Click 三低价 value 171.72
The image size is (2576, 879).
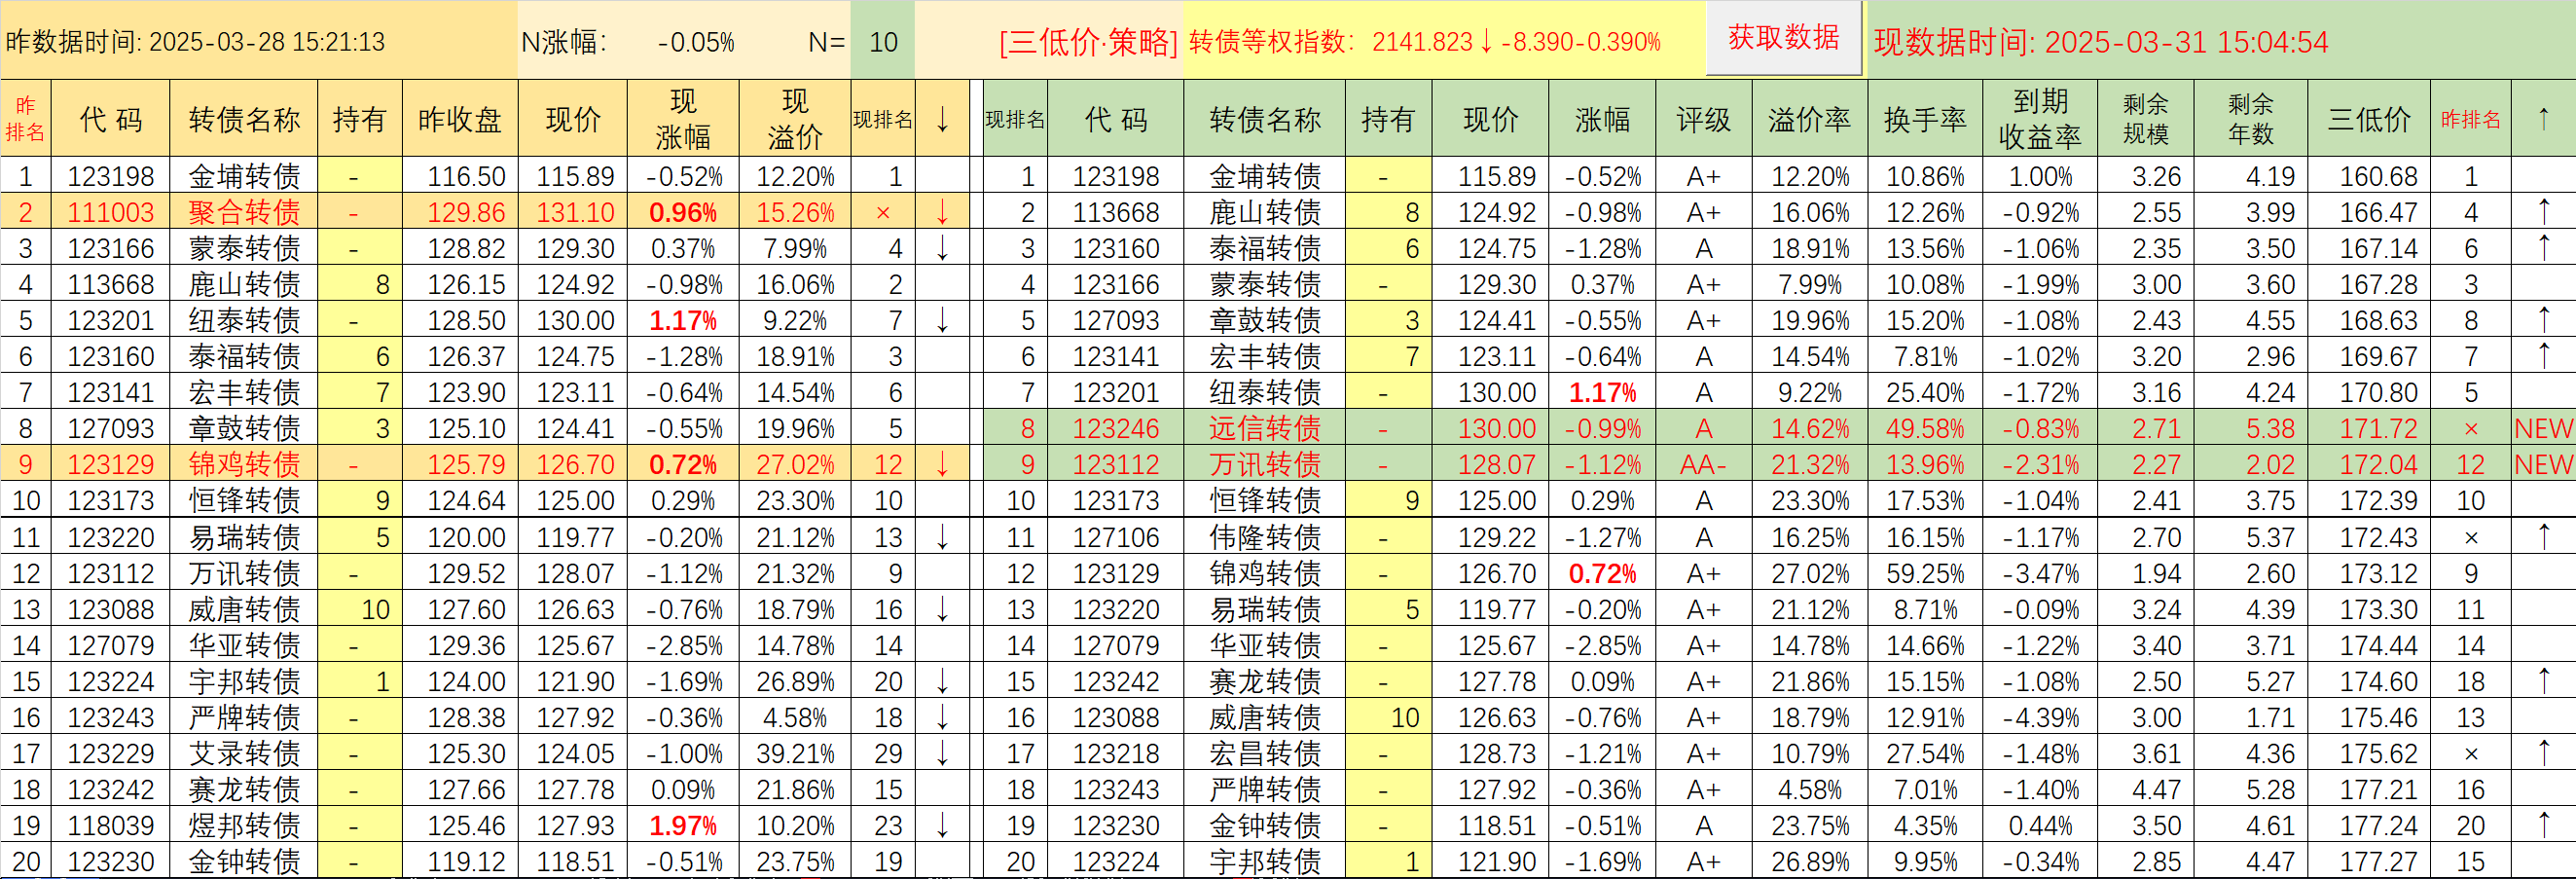point(2378,429)
